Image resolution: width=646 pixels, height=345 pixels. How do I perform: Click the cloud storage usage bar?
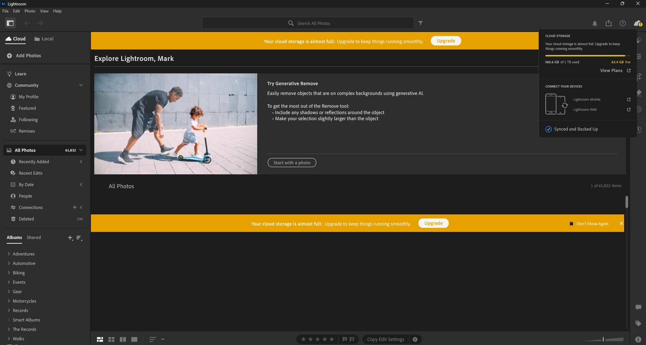click(588, 56)
